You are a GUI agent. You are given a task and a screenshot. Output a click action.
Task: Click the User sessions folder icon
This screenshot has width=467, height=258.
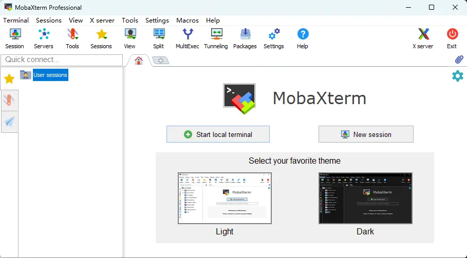(x=26, y=75)
